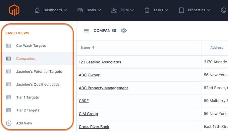228x132 pixels.
Task: Click the list icon beside Car Wash Targets
Action: coord(9,46)
